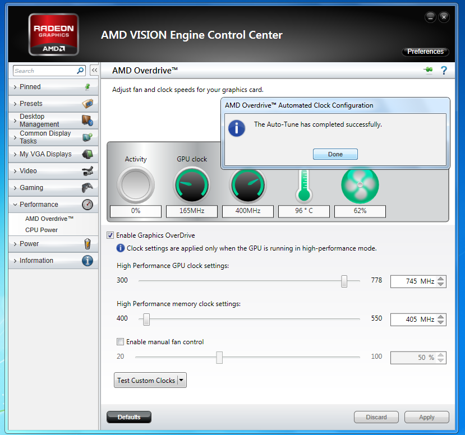This screenshot has width=465, height=435.
Task: Click info icon beside clock settings note
Action: click(x=121, y=248)
